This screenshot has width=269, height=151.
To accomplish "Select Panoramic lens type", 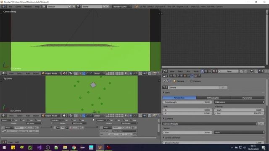I will click(247, 98).
